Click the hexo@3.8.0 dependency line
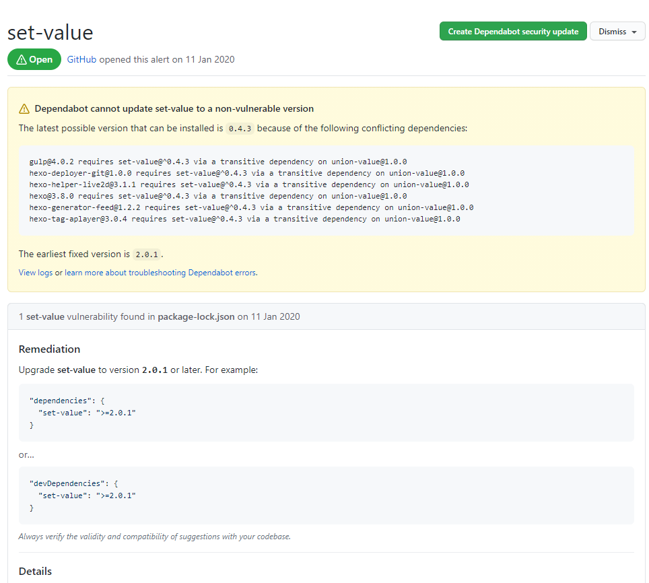The width and height of the screenshot is (649, 583). [218, 196]
